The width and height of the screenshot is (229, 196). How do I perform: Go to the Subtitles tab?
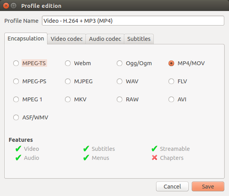[139, 39]
